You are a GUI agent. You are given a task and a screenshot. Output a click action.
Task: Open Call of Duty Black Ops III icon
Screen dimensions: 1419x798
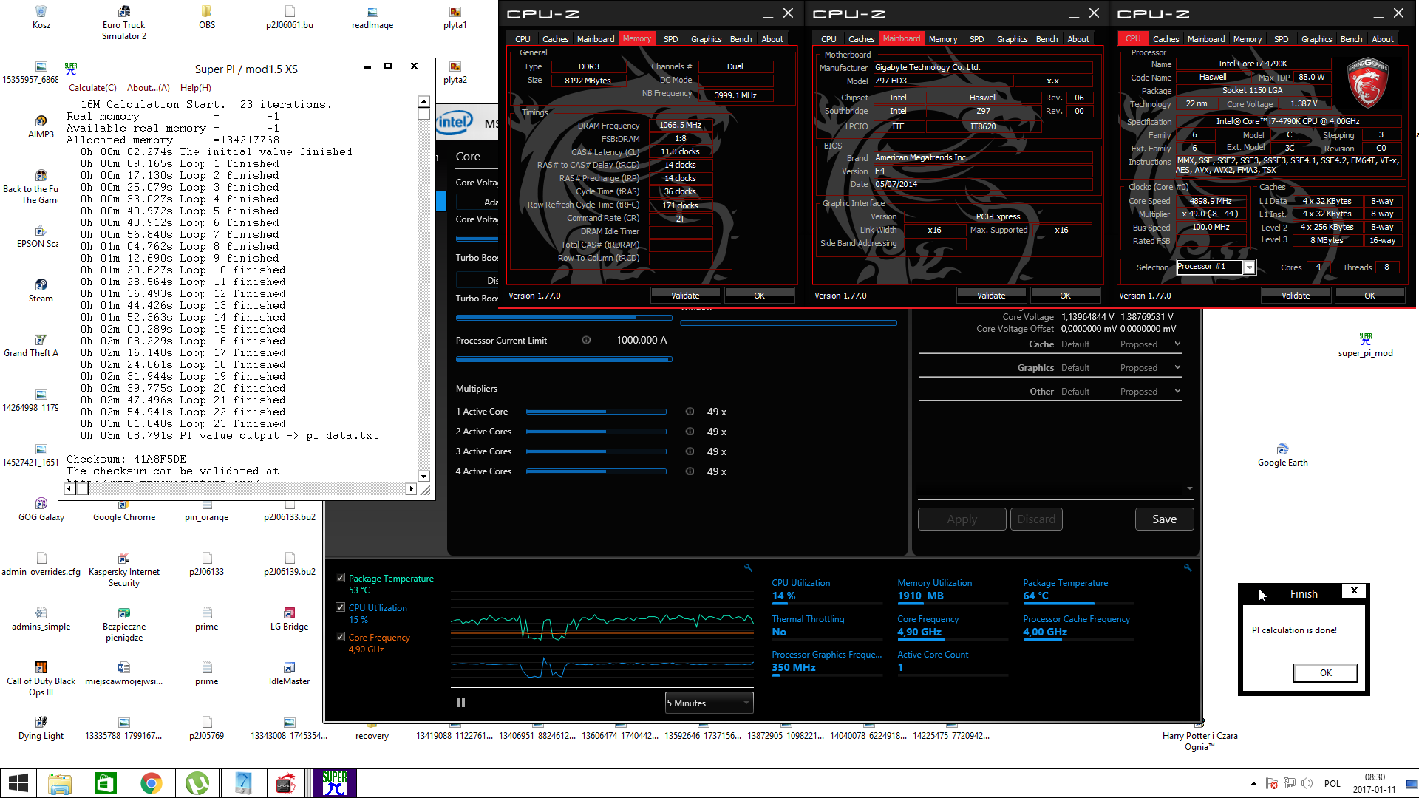[x=41, y=678]
